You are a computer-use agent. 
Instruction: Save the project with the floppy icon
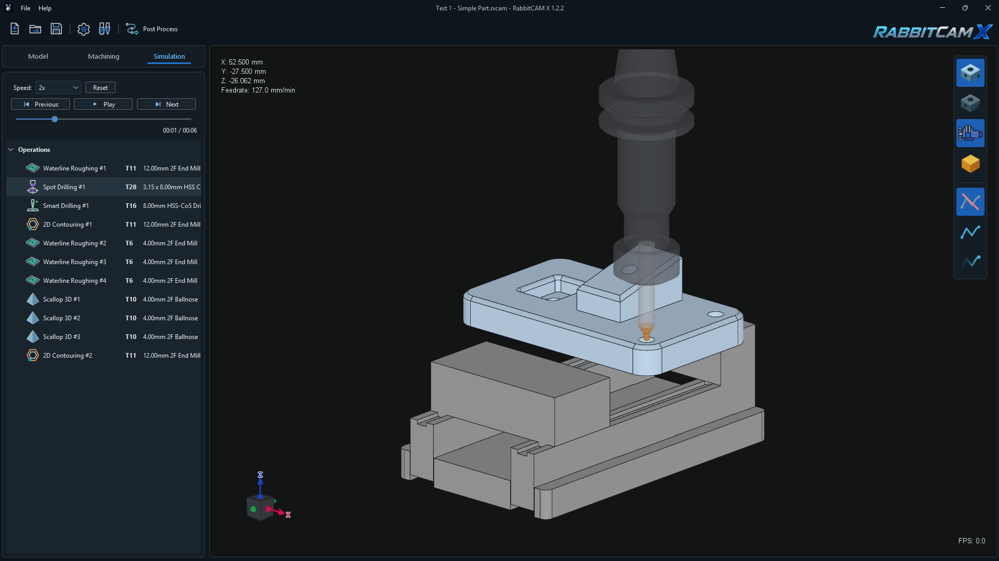(x=56, y=29)
